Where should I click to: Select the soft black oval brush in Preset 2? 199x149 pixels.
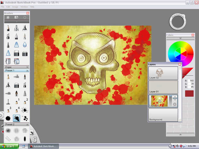coord(25,139)
